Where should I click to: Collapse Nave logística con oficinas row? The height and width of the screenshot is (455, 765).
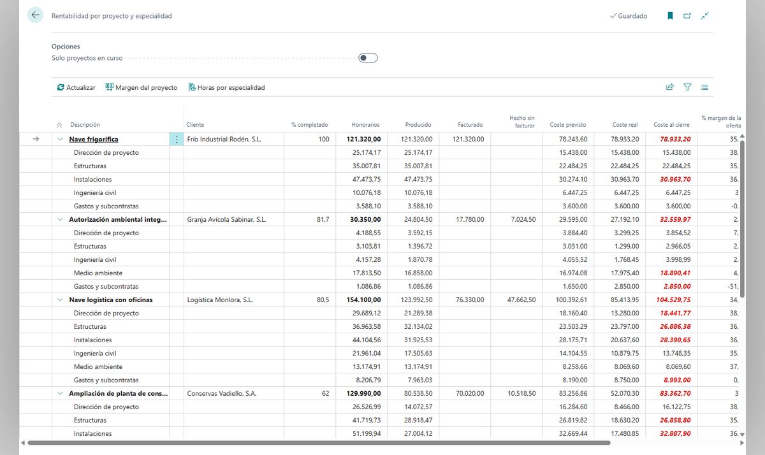(60, 300)
